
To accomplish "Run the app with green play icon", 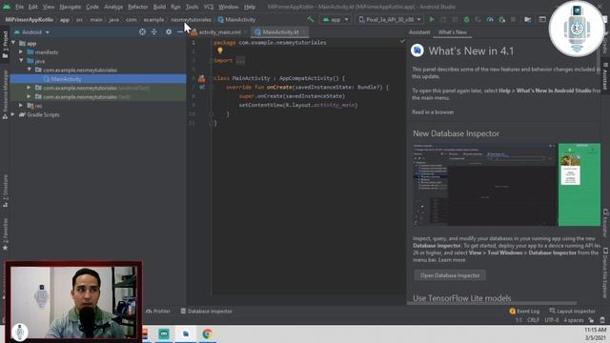I will click(432, 19).
